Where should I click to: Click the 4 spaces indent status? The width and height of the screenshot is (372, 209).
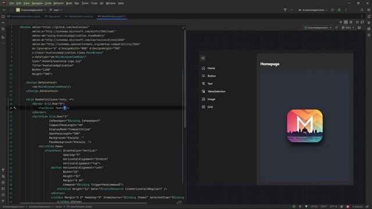pos(357,207)
